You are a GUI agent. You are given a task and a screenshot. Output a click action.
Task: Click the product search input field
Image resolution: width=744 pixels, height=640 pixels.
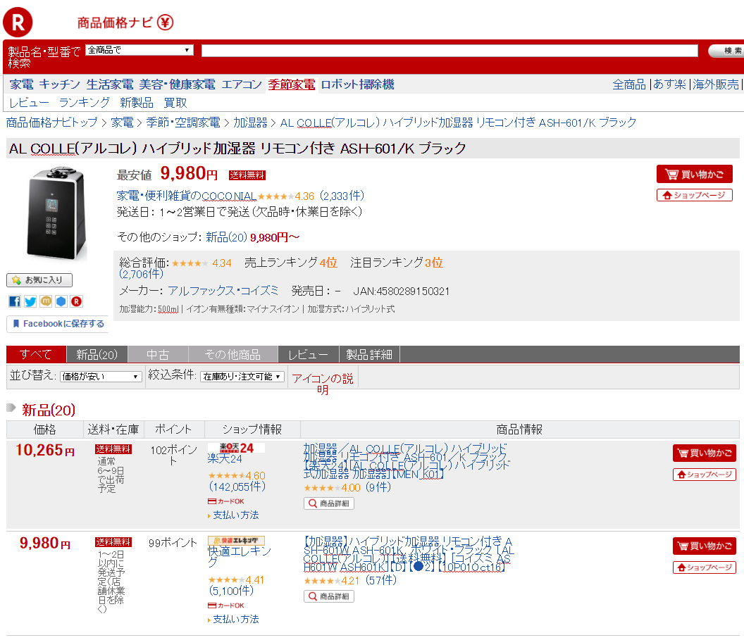point(449,51)
